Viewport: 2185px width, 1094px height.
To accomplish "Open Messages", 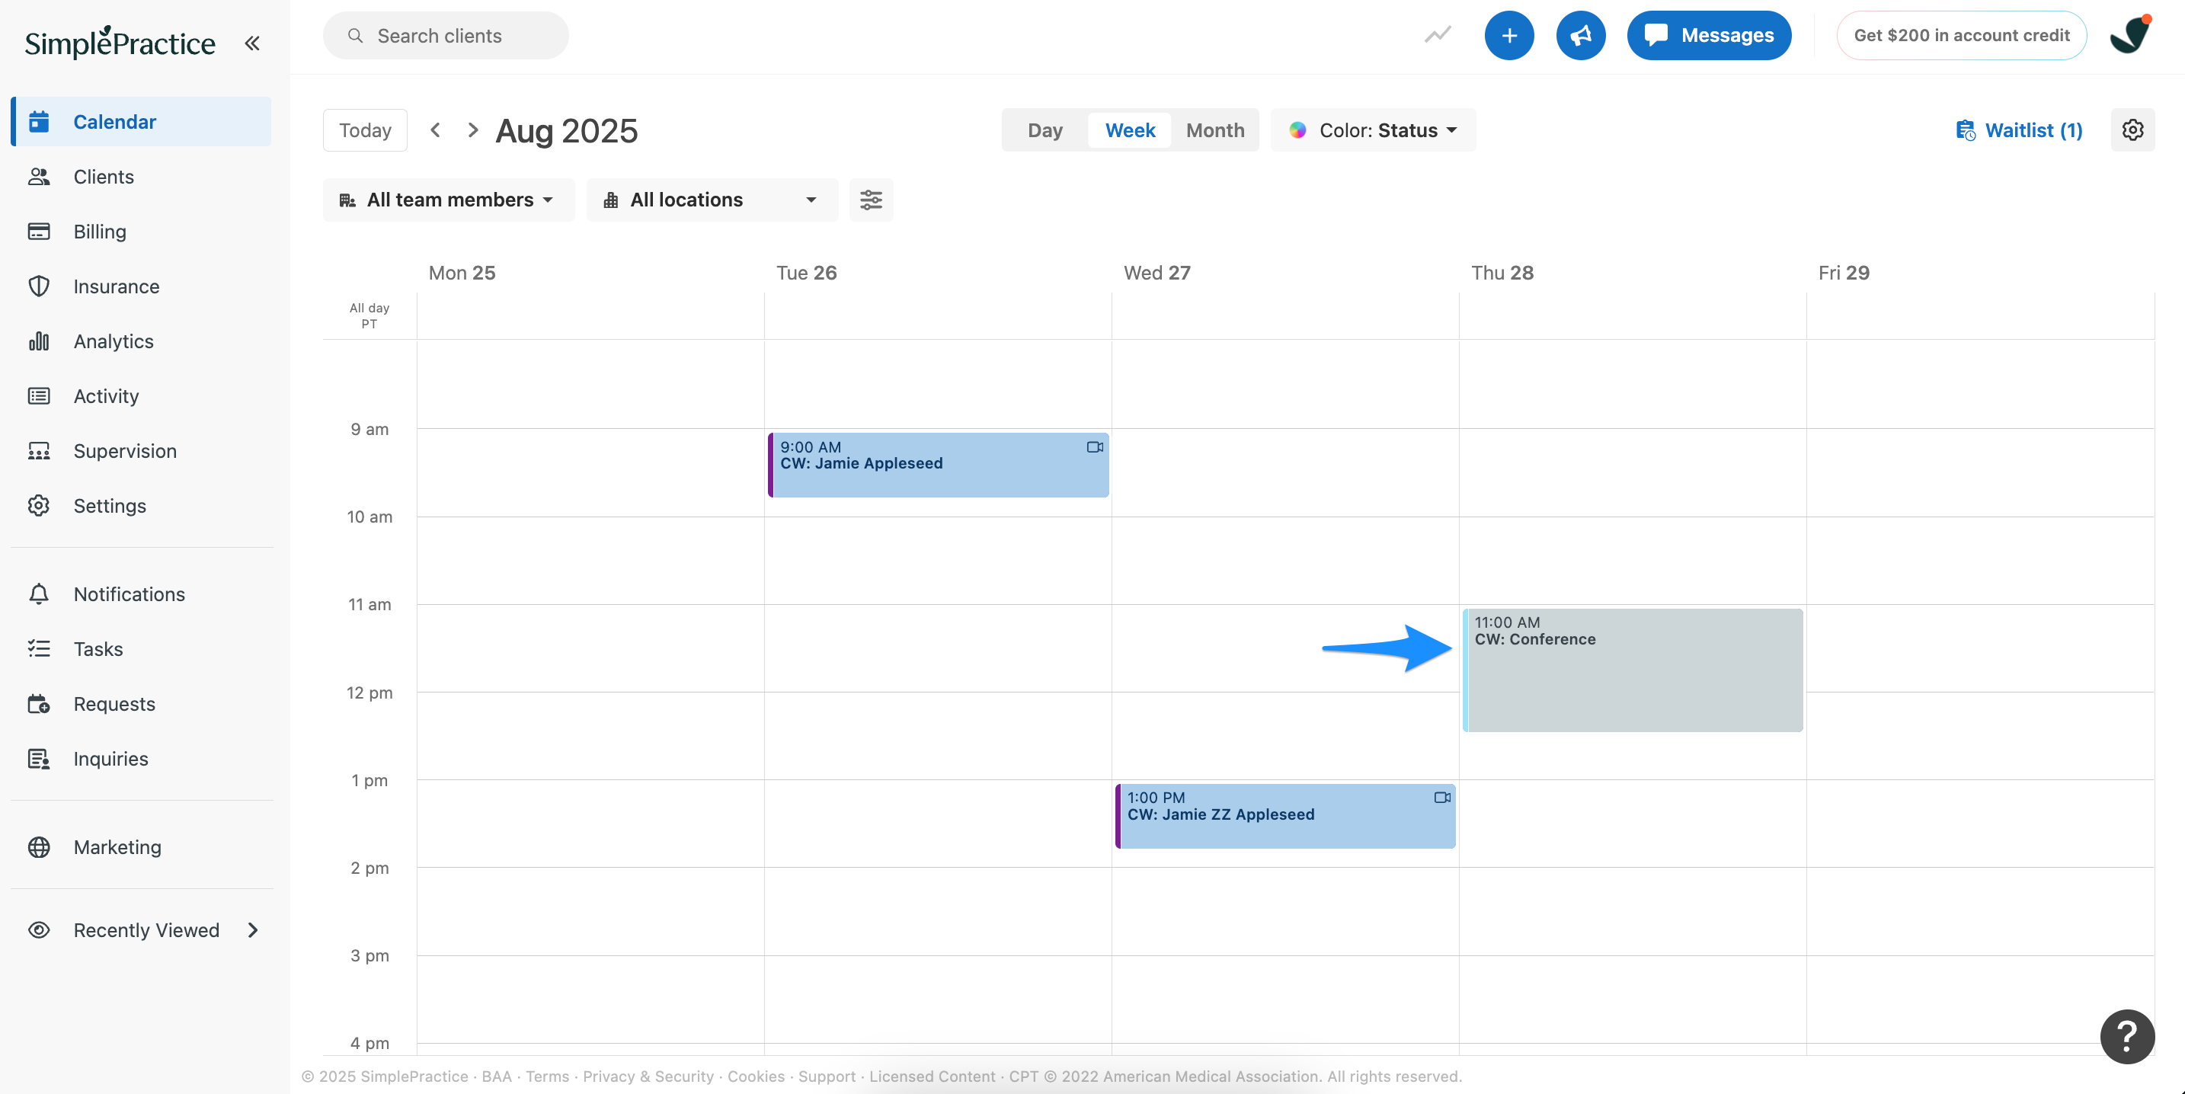I will [x=1709, y=36].
